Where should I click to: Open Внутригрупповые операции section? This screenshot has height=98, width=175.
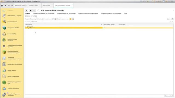click(12, 40)
